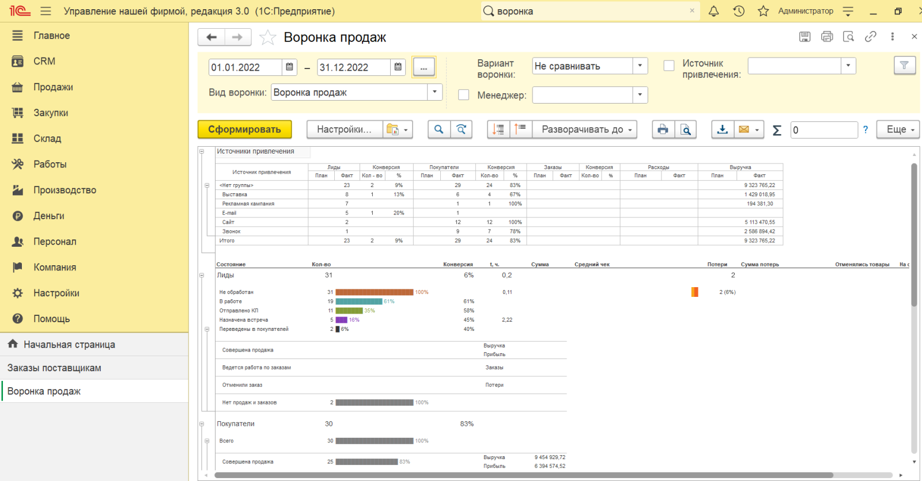Open the three-dot more actions icon
Image resolution: width=922 pixels, height=481 pixels.
pyautogui.click(x=893, y=37)
